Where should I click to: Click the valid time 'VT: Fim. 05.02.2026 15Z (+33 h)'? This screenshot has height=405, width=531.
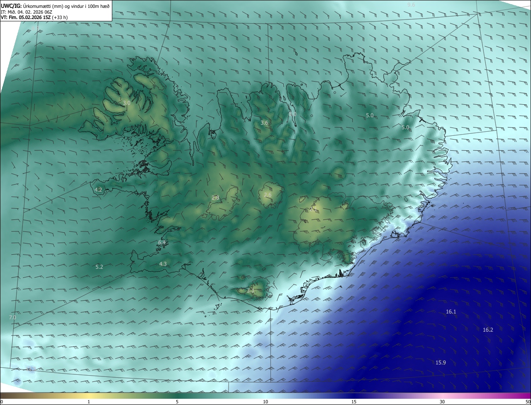point(34,17)
